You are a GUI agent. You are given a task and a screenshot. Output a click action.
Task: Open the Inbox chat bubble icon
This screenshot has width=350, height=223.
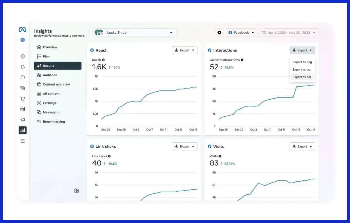click(x=22, y=77)
